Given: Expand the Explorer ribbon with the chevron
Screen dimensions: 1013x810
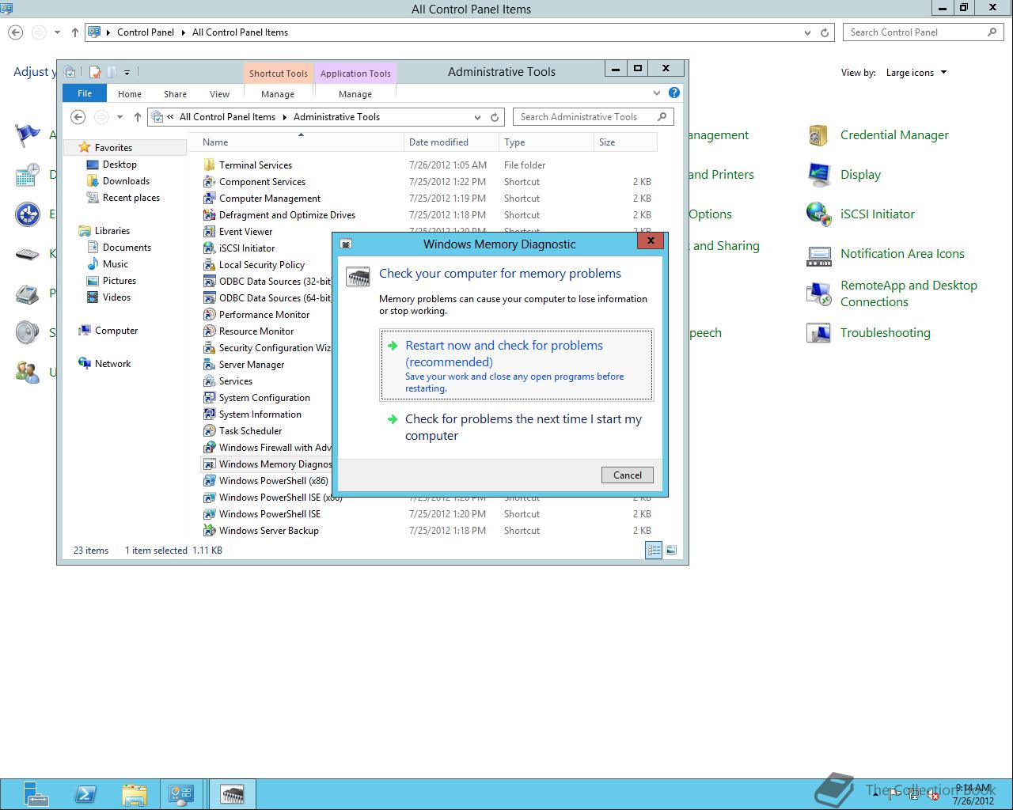Looking at the screenshot, I should point(657,93).
